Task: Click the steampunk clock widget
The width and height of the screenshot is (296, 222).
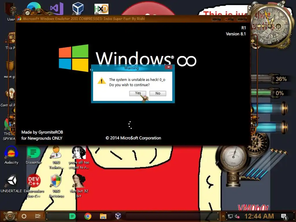Action: click(271, 25)
